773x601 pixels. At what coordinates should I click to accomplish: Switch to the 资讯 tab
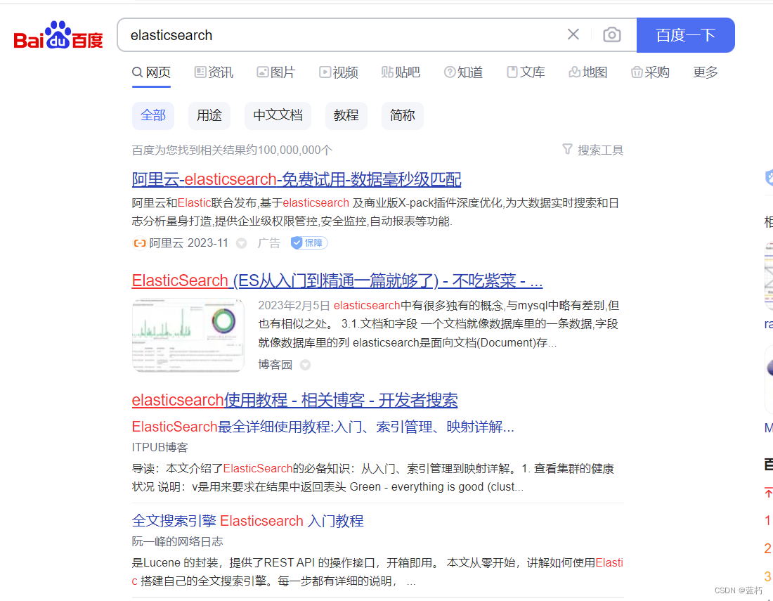(214, 72)
